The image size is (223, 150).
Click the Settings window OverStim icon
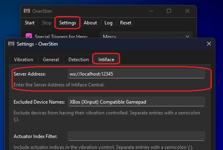(11, 44)
